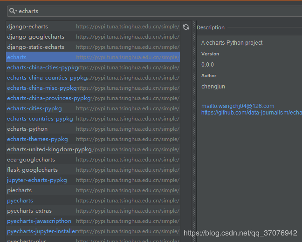The height and width of the screenshot is (242, 302).
Task: Select the pyecharts-javascripthon package
Action: [93, 221]
